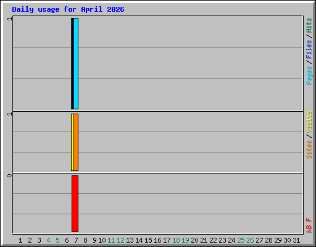Click the red KB F bar for day 7

pyautogui.click(x=75, y=204)
